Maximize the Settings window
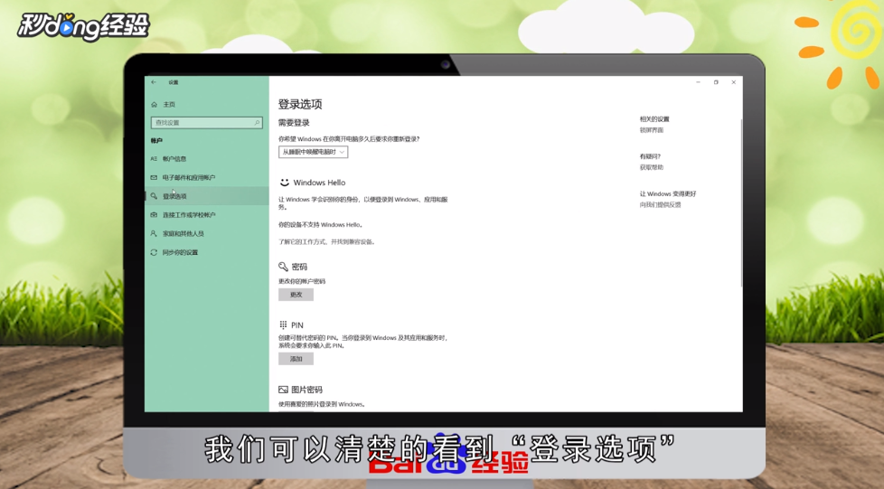This screenshot has height=489, width=884. tap(716, 82)
